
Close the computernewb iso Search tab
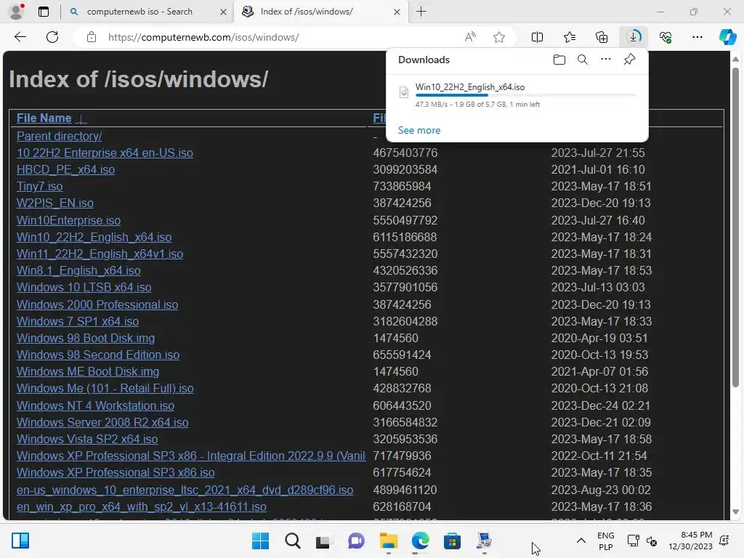(x=223, y=12)
